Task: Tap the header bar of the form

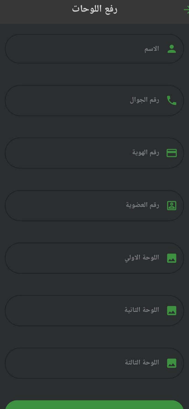Action: point(94,11)
